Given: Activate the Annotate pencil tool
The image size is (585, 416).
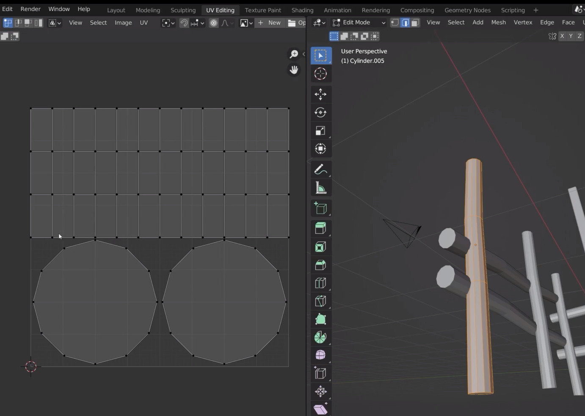Looking at the screenshot, I should (x=320, y=169).
